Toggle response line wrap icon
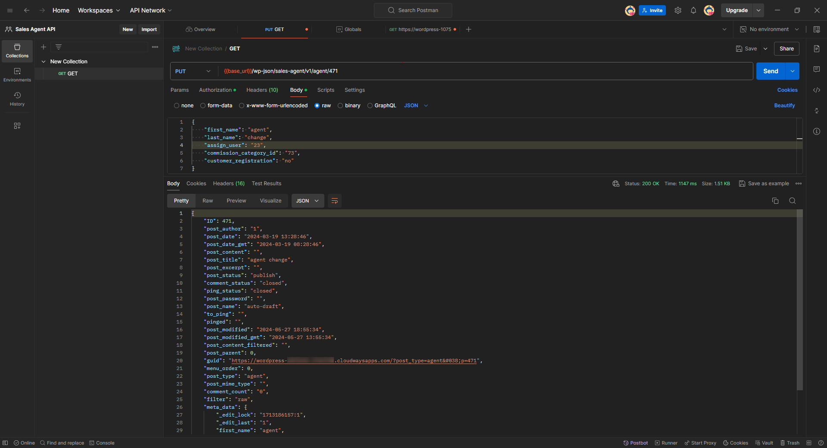827x448 pixels. click(335, 201)
